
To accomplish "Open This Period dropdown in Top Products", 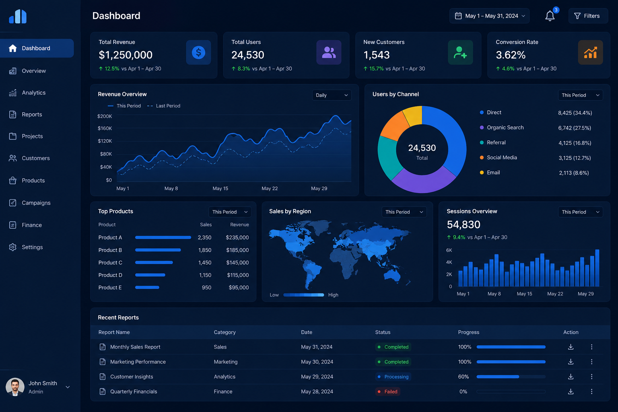I will pos(230,212).
